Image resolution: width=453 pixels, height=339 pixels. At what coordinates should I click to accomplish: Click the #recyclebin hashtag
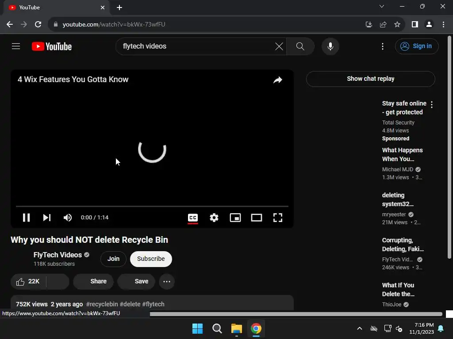pos(102,304)
